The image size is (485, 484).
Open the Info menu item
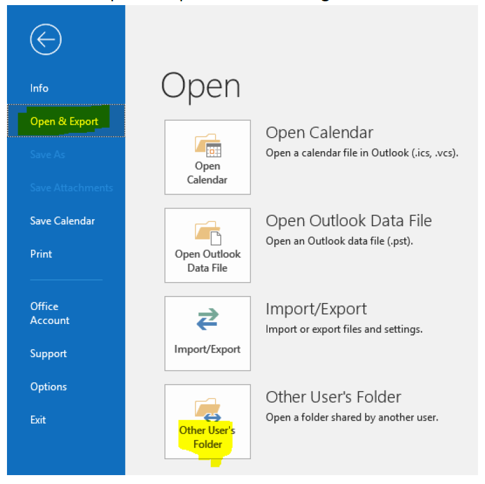pyautogui.click(x=39, y=88)
